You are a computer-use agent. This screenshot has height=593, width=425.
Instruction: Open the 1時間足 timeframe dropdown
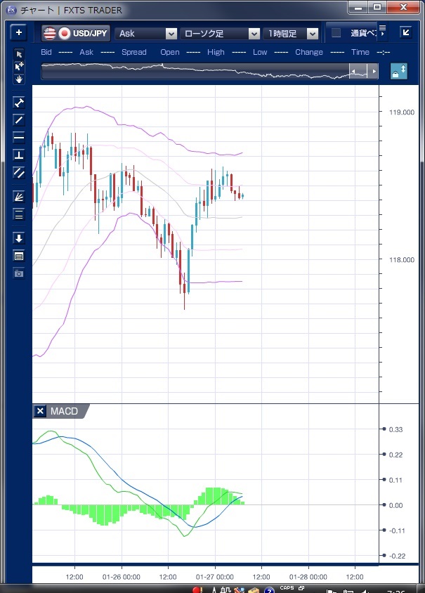click(292, 33)
